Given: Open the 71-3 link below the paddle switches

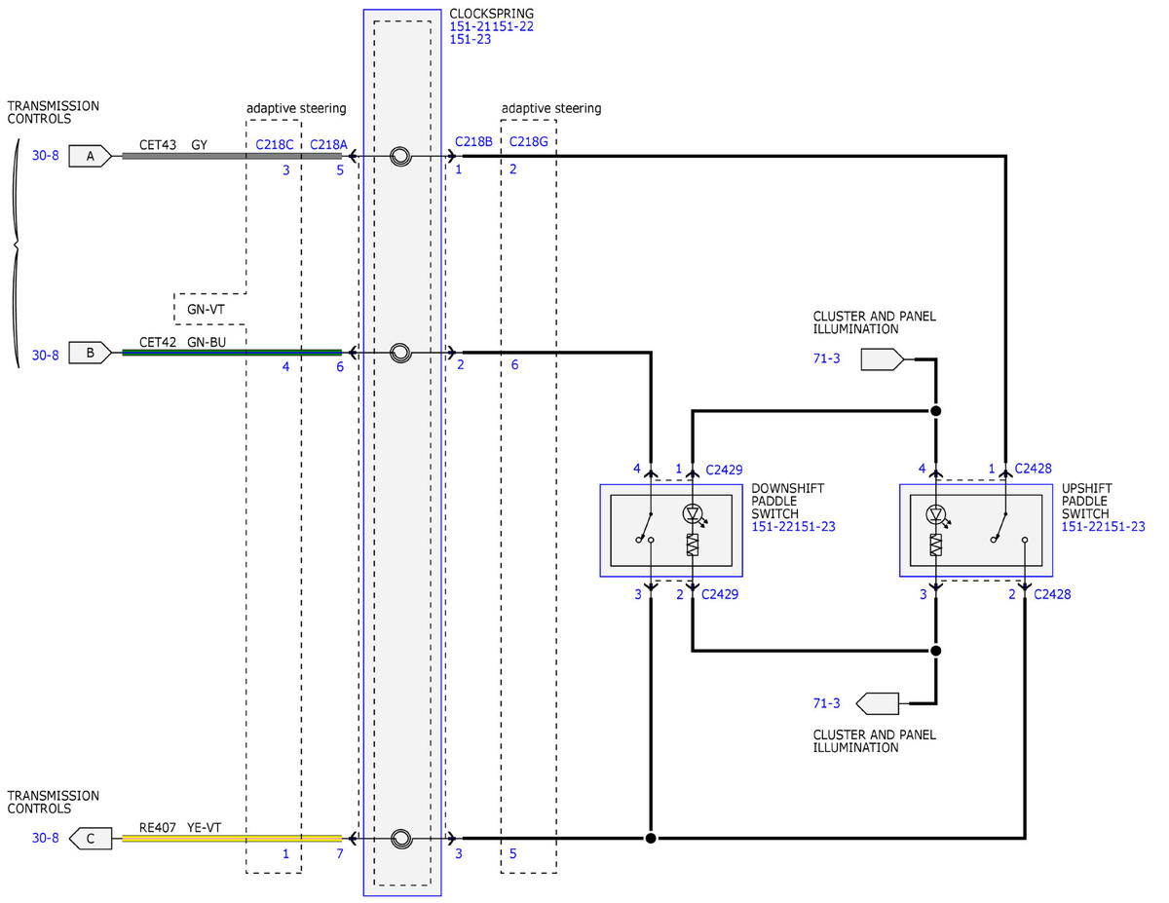Looking at the screenshot, I should [x=826, y=702].
